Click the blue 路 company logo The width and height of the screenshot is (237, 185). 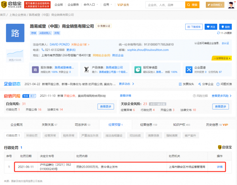[x=15, y=33]
